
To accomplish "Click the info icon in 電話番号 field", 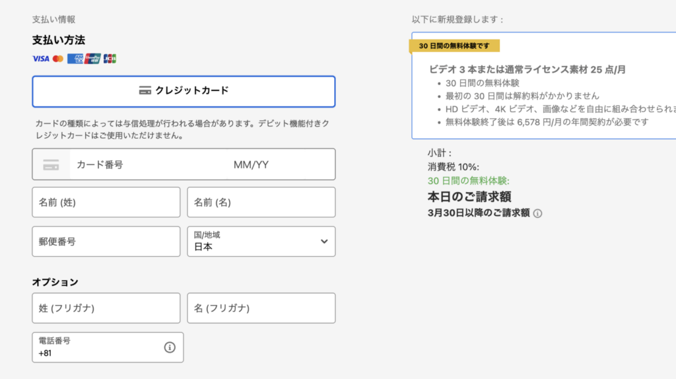I will tap(170, 347).
